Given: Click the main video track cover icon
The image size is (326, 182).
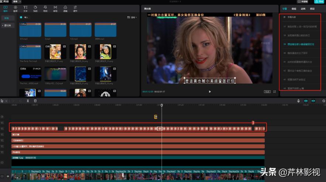Looking at the screenshot, I should click(2, 176).
